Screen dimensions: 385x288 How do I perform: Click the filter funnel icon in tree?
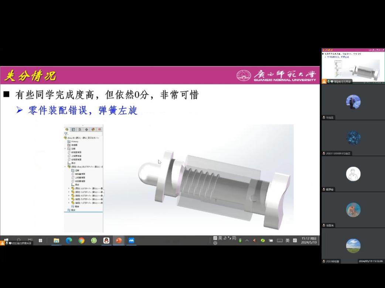(x=66, y=134)
